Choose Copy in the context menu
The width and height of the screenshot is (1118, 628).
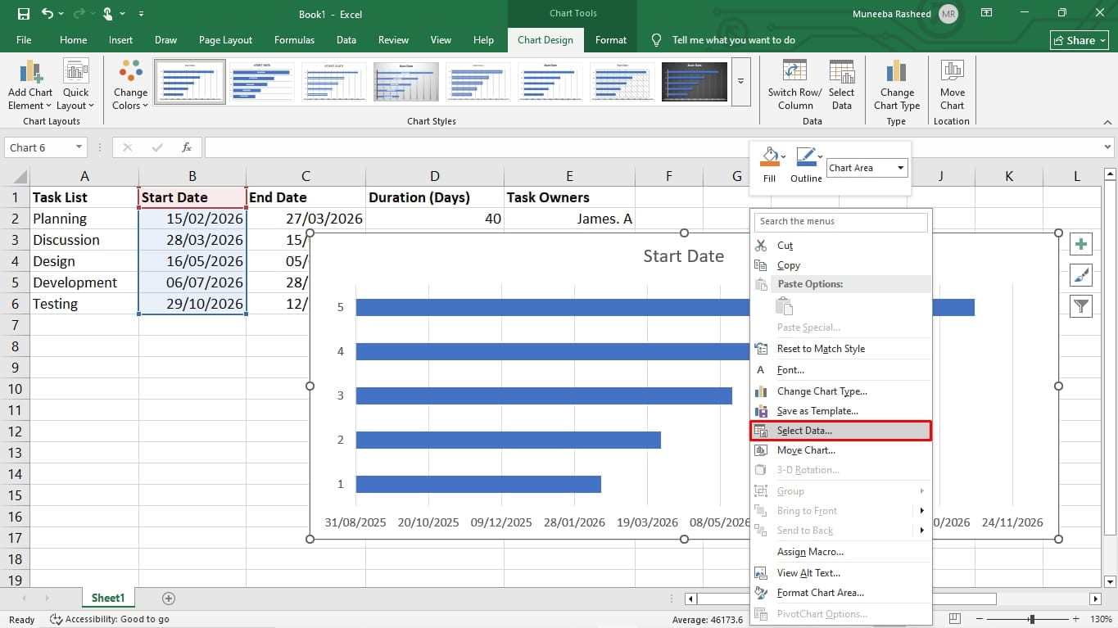(x=840, y=265)
